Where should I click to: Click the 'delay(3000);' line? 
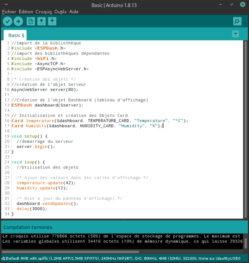[x=32, y=209]
